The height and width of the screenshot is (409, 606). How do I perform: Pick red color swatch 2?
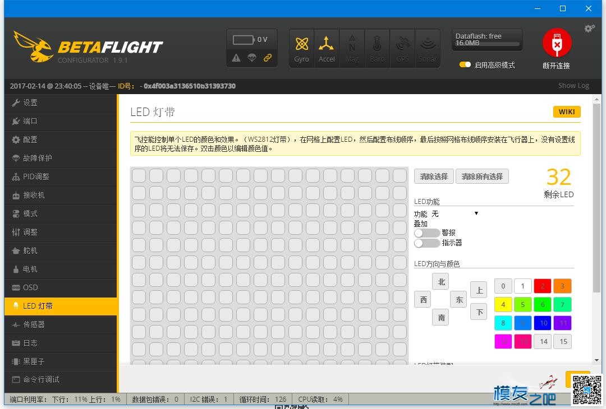[542, 286]
